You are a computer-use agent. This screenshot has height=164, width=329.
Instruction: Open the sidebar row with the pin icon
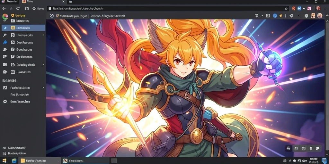point(23,35)
